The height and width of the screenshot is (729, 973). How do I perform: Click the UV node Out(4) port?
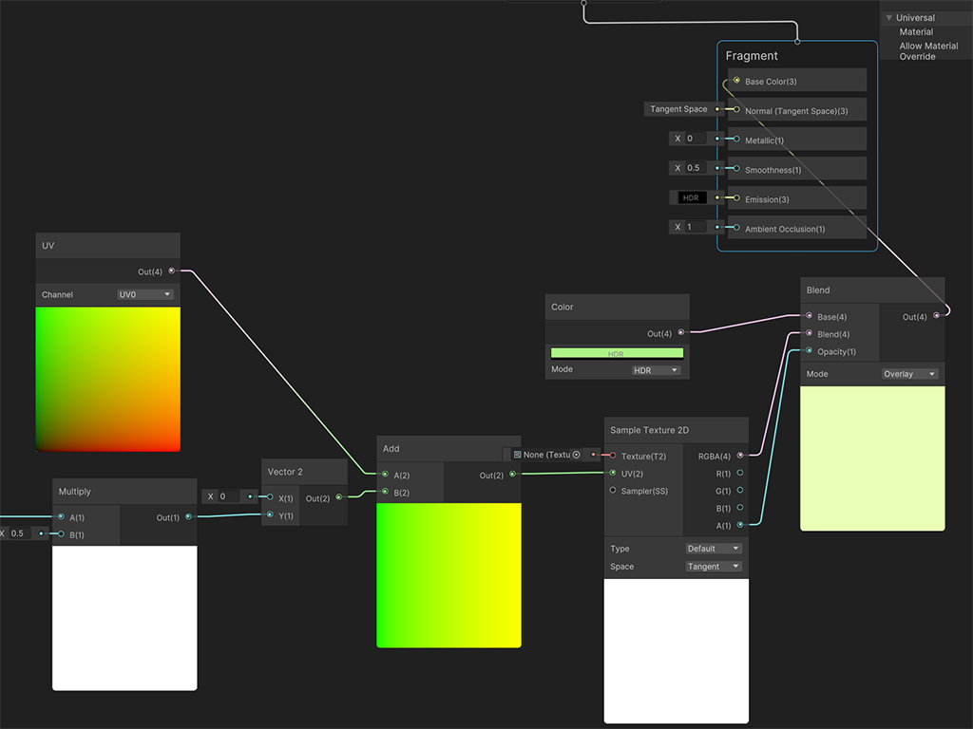click(x=171, y=271)
